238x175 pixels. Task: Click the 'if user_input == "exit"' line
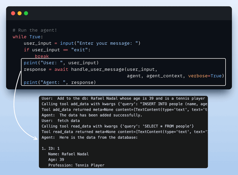(57, 50)
